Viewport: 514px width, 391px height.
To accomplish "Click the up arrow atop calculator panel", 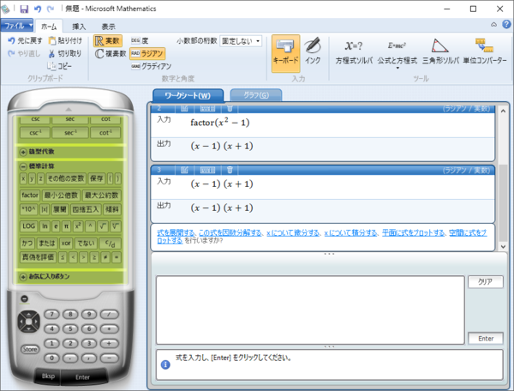I will click(69, 109).
